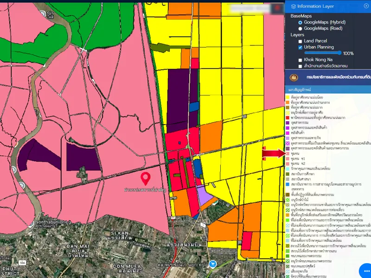Enable the Land Parcel layer
The image size is (371, 278).
tap(301, 41)
